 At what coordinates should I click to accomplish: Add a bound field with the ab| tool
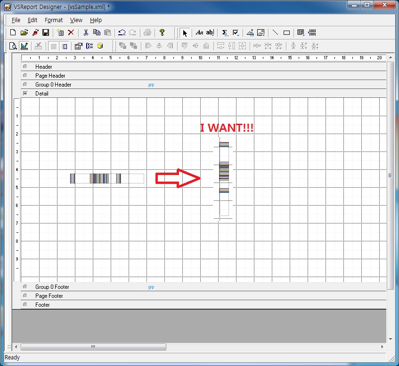click(x=210, y=32)
